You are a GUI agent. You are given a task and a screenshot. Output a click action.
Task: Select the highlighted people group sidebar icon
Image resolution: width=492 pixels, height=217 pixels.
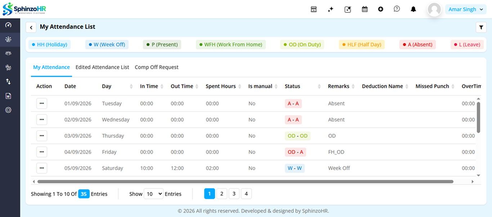(x=8, y=39)
